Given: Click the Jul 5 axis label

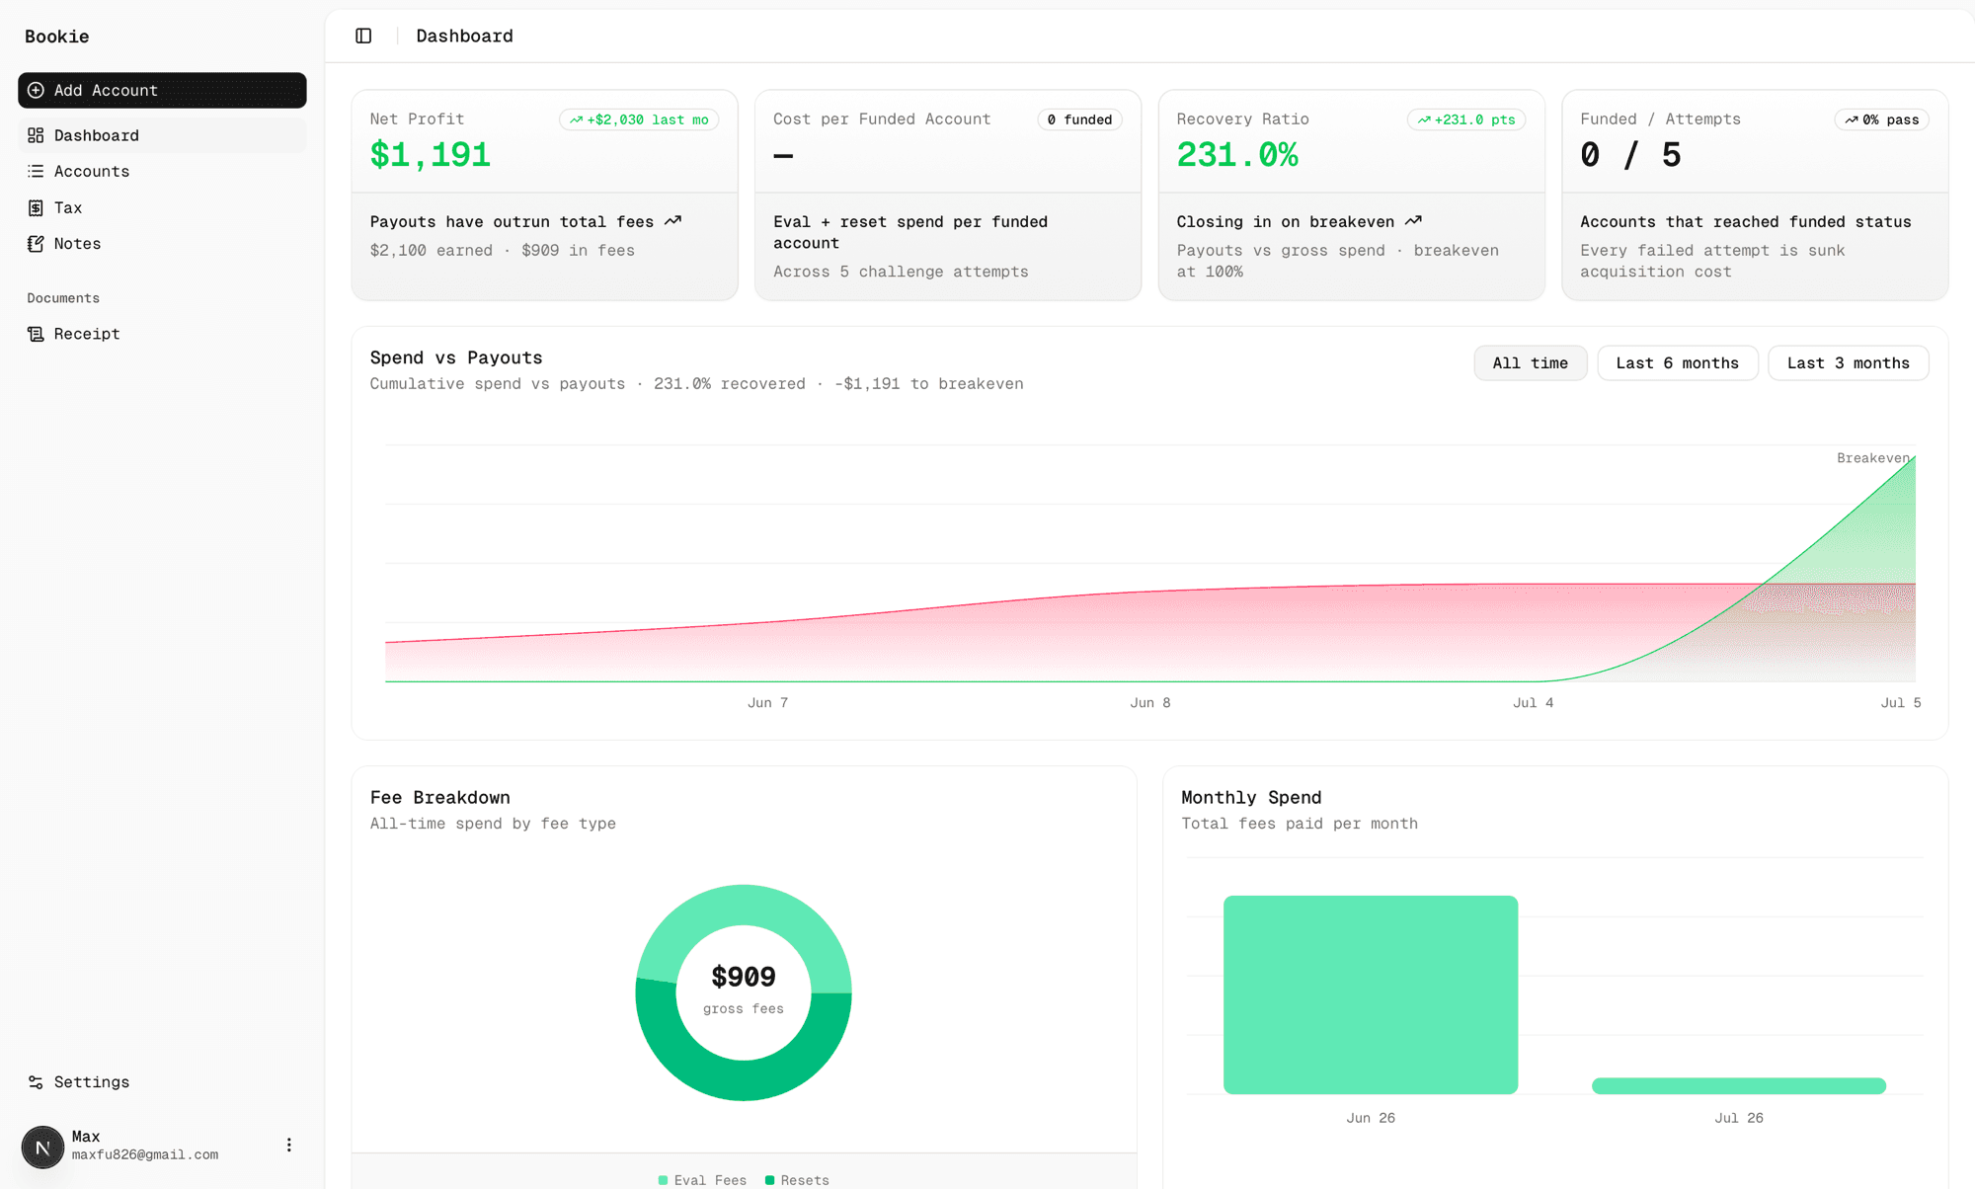Looking at the screenshot, I should [1901, 703].
